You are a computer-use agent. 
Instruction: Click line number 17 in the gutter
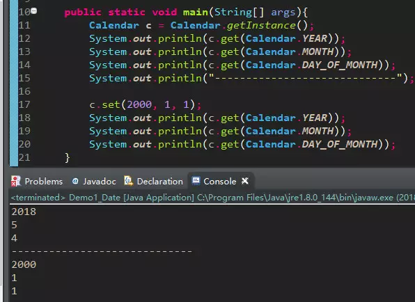point(24,104)
